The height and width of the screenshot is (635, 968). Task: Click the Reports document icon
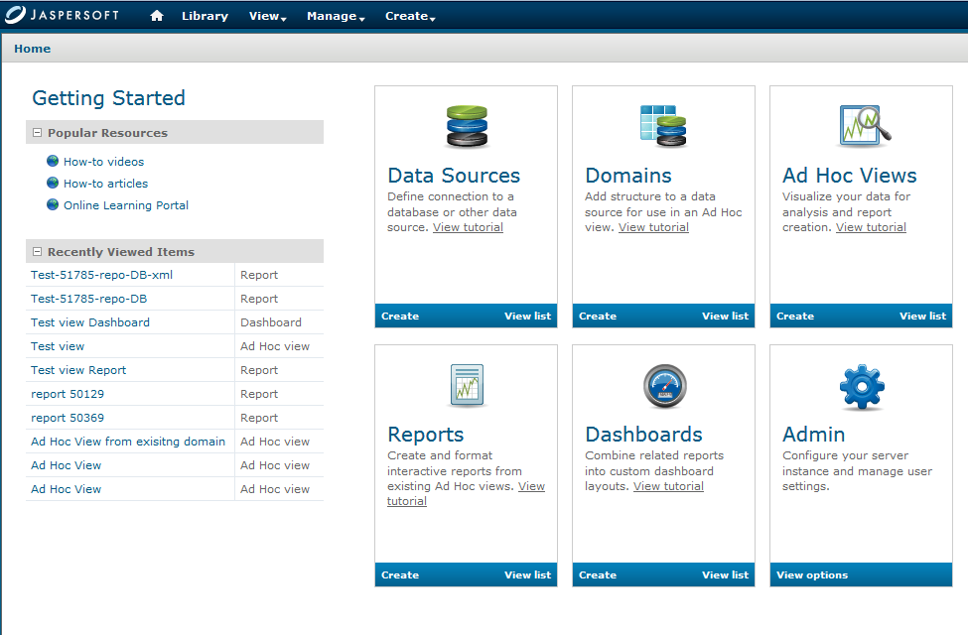coord(467,386)
